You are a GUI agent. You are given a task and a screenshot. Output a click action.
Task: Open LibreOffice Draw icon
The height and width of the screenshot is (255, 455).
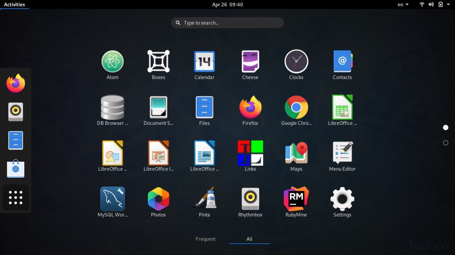(112, 156)
